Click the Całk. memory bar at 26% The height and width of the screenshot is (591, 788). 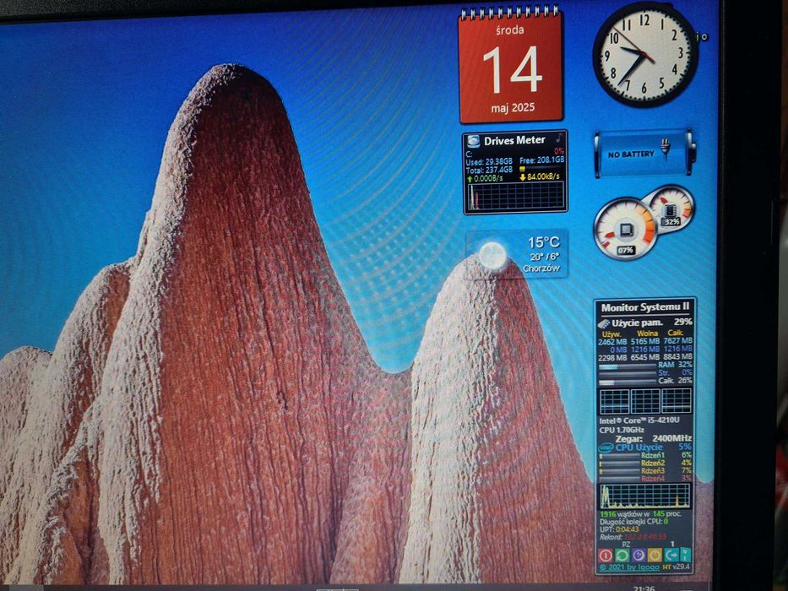point(628,382)
